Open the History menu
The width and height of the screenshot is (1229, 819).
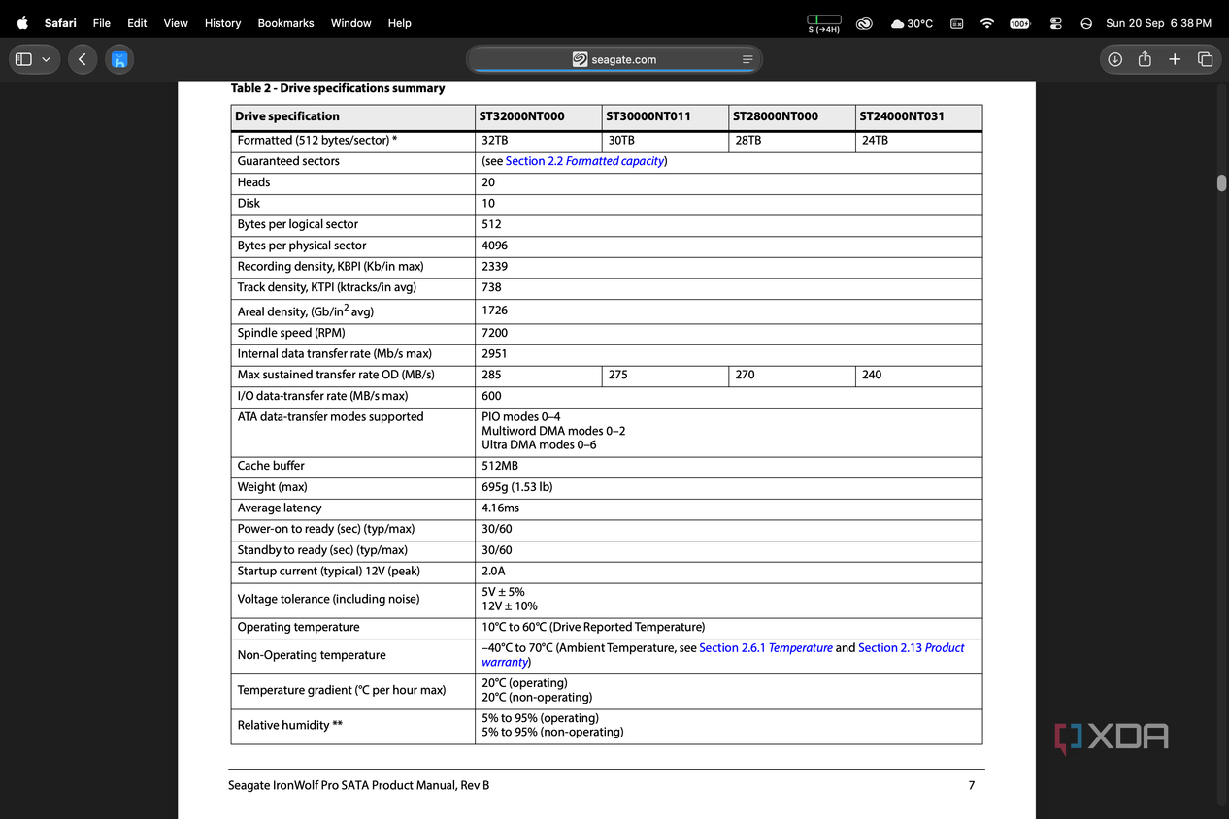[x=222, y=23]
